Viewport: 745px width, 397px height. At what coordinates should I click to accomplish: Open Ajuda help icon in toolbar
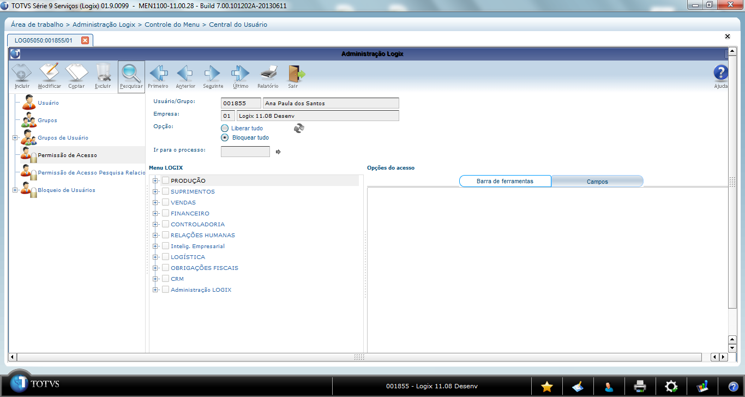721,76
